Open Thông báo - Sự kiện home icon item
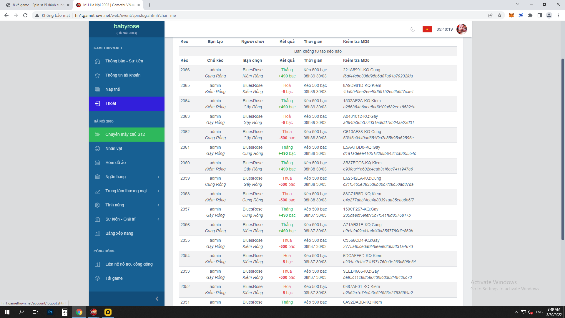 click(x=124, y=61)
